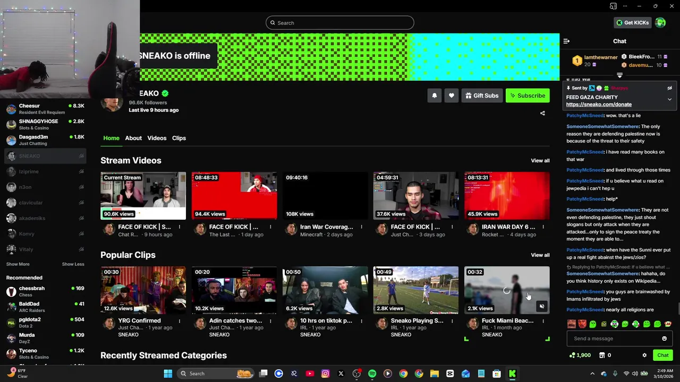680x382 pixels.
Task: Open chat settings gear icon
Action: [644, 355]
